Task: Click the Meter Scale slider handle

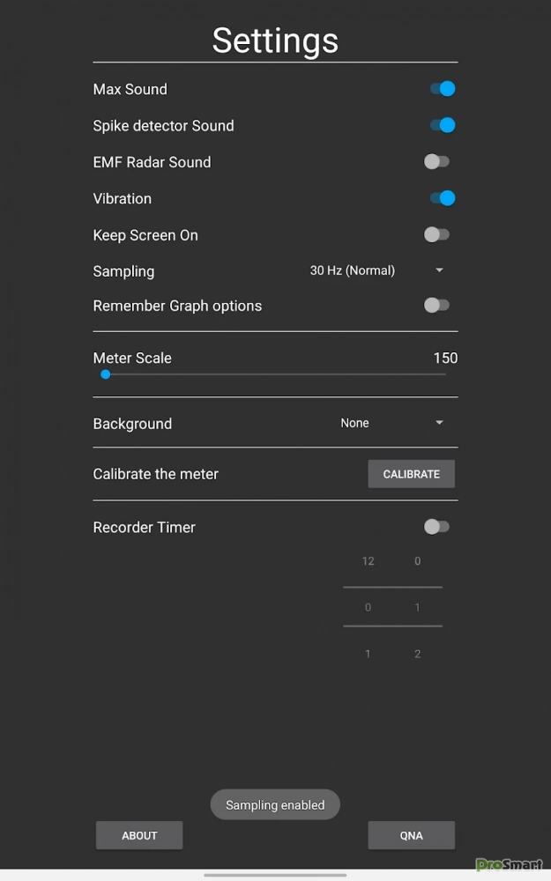Action: pyautogui.click(x=106, y=374)
